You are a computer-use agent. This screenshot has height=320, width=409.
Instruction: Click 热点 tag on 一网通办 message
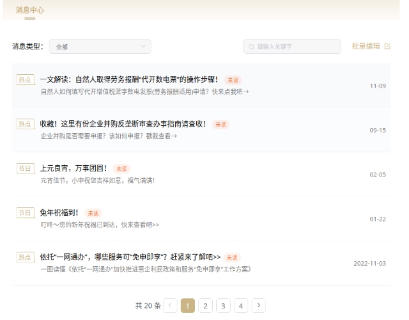click(26, 257)
